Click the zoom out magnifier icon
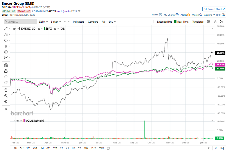 (x=6, y=102)
